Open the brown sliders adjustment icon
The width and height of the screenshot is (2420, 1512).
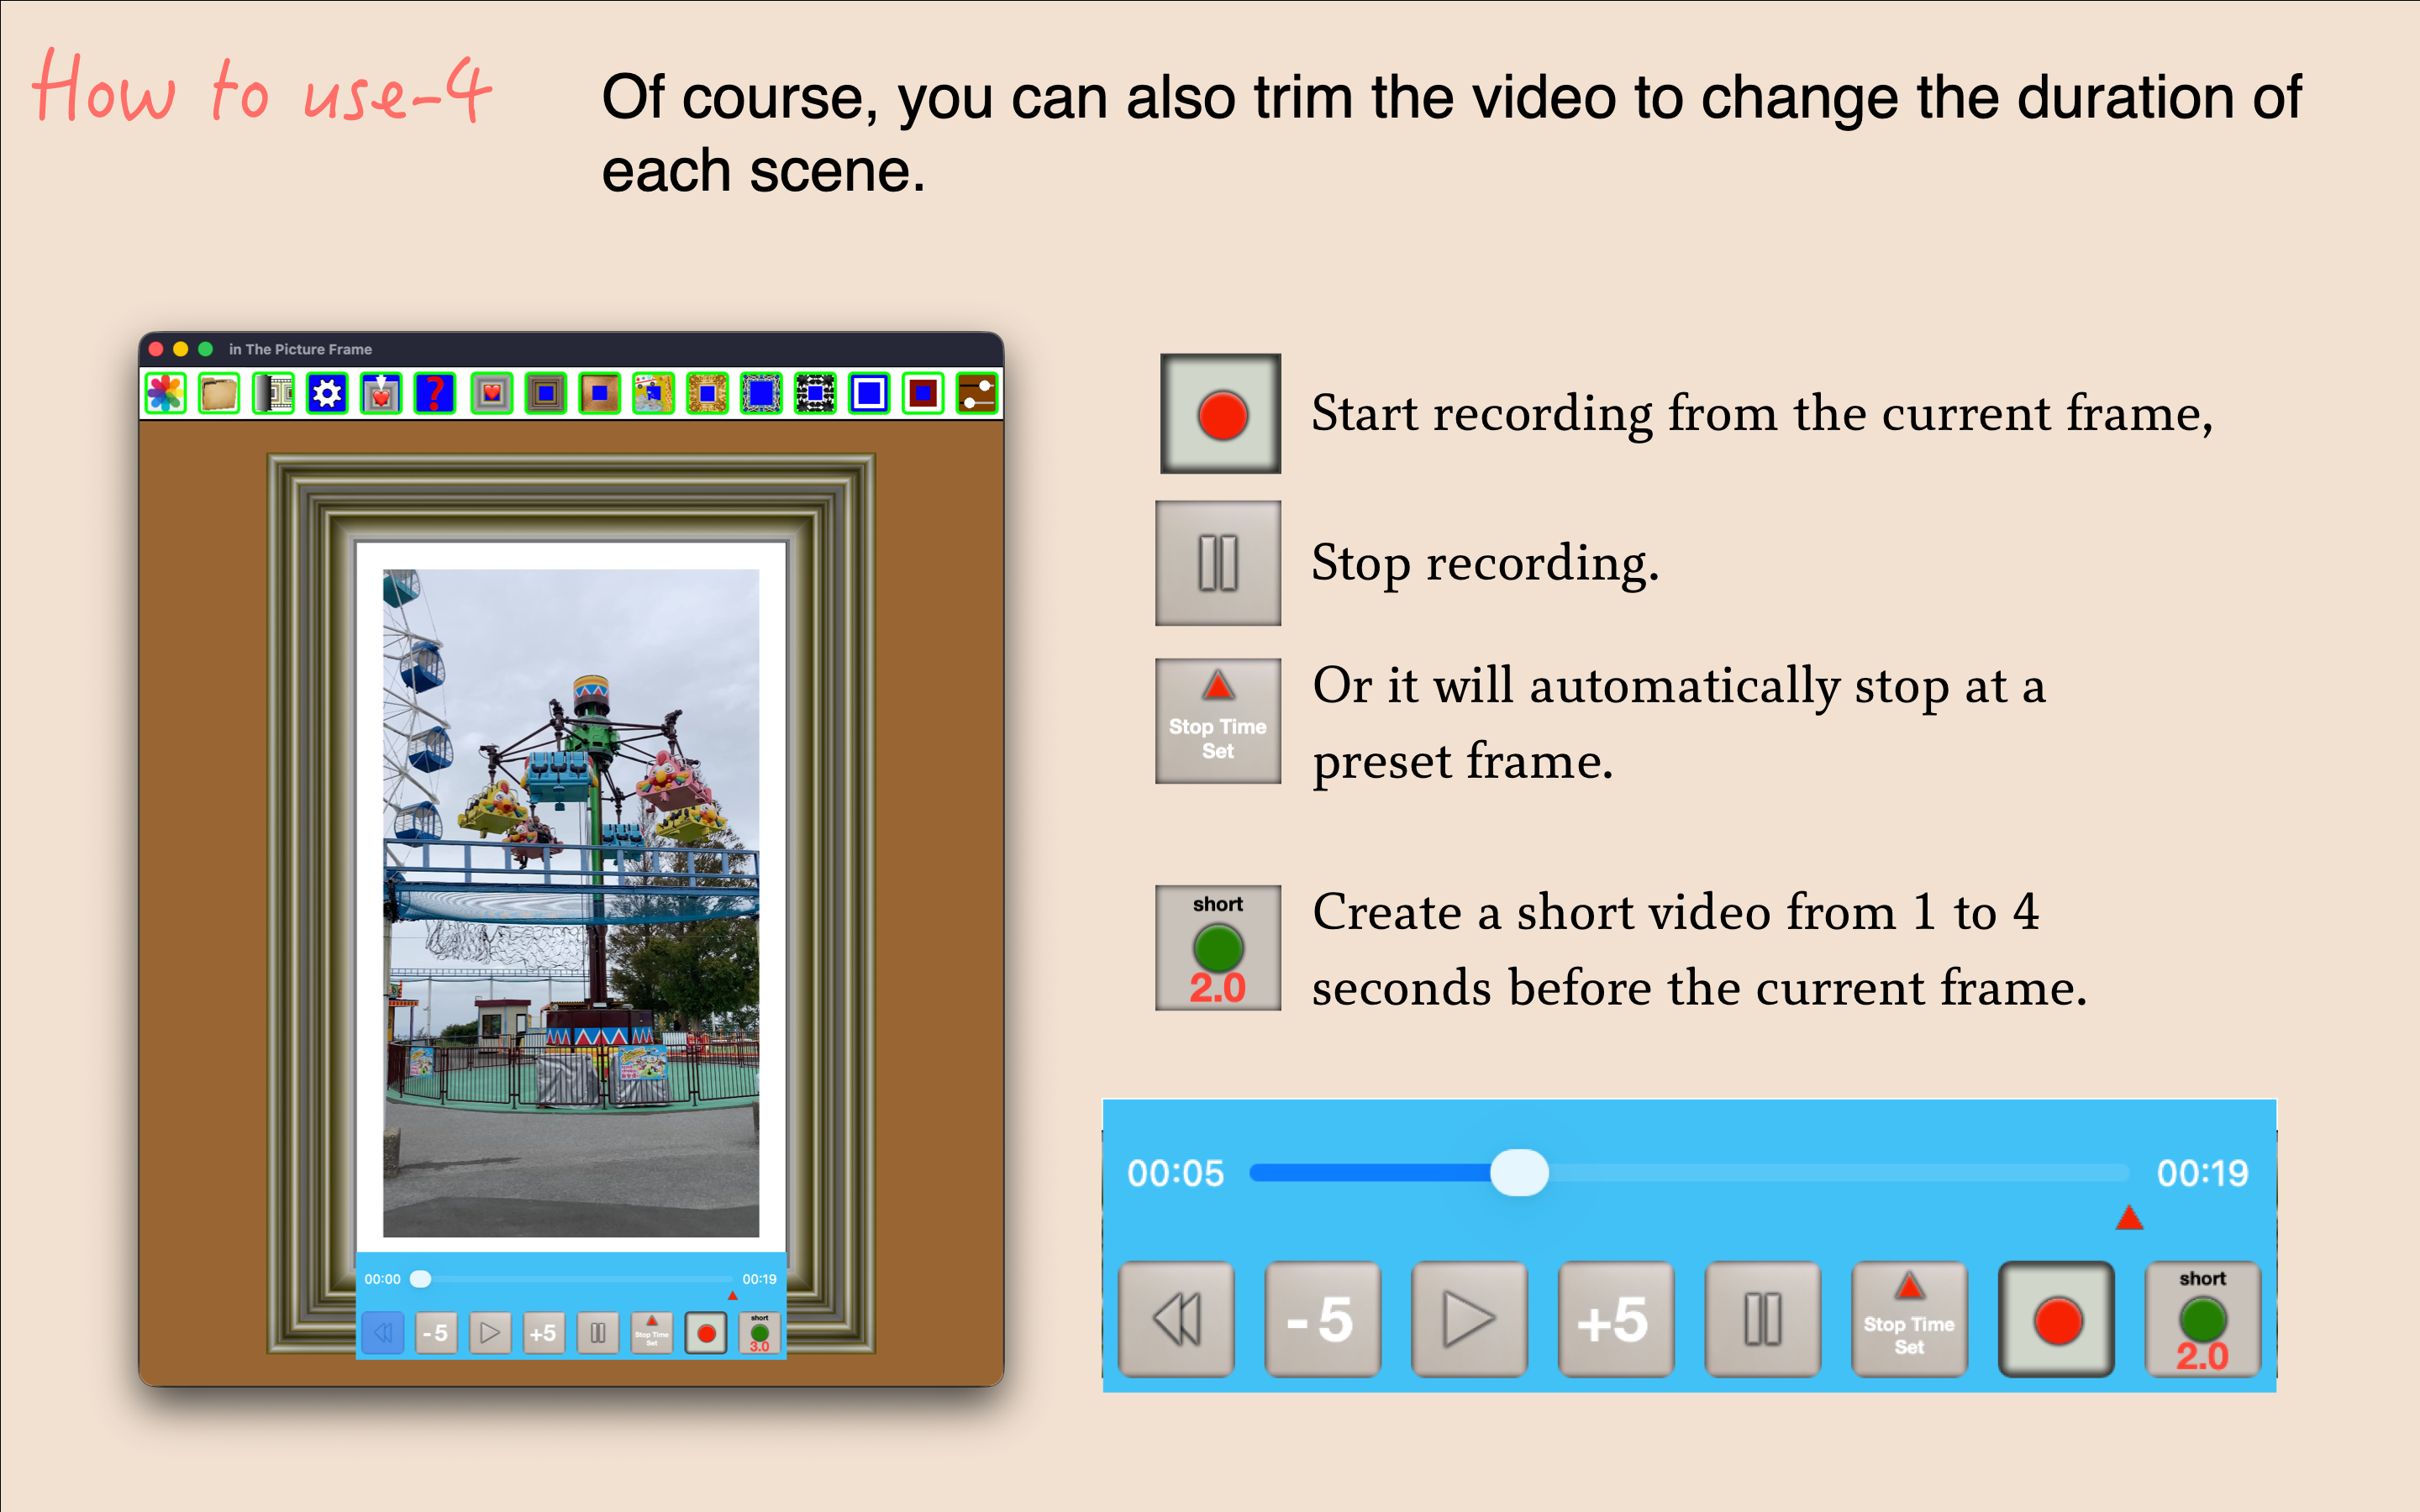(x=977, y=393)
